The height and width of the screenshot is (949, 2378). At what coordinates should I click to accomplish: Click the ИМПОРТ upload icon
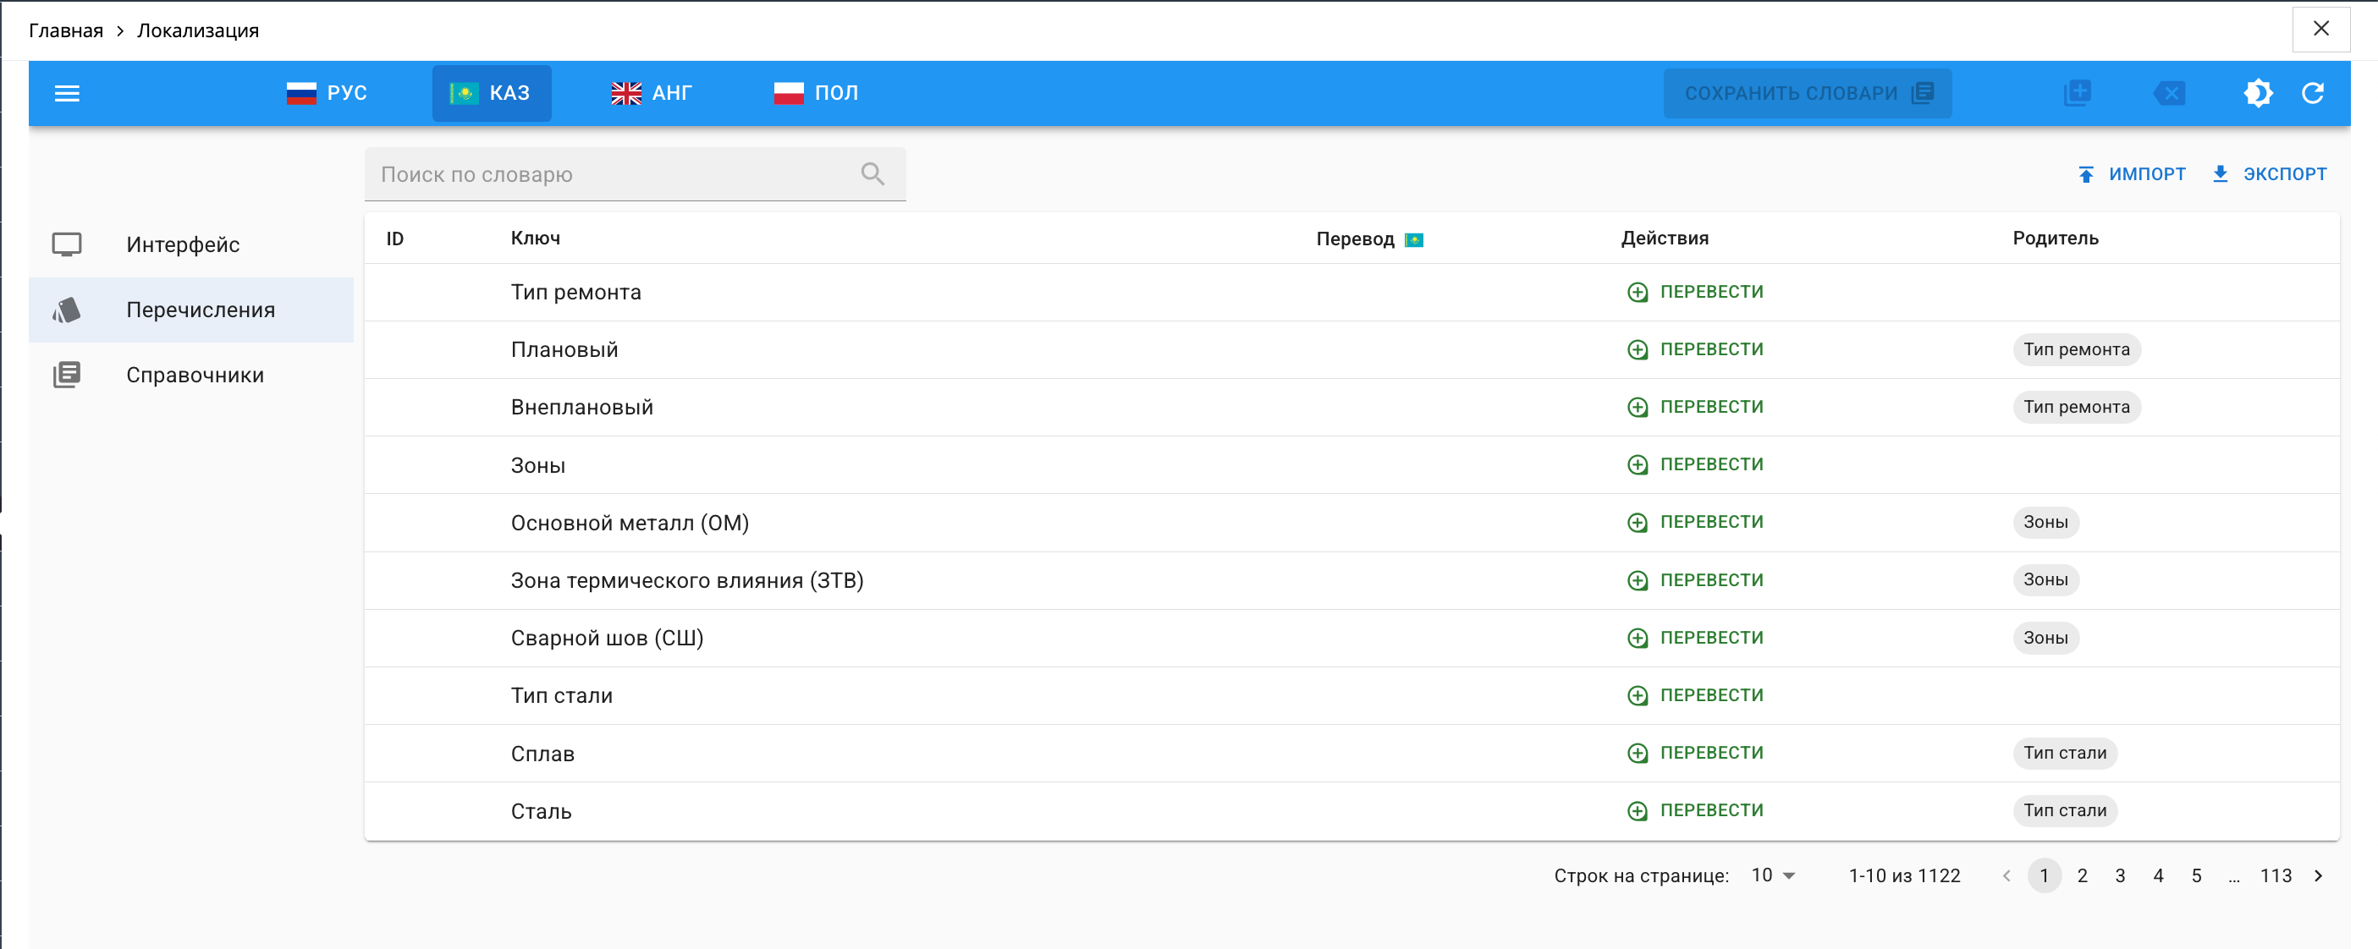pyautogui.click(x=2088, y=173)
